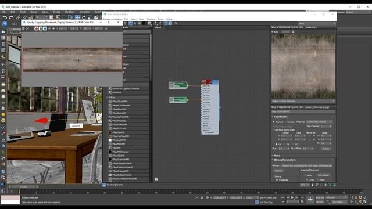Toggle the Auto preview checkbox
Viewport: 372px width, 209px height.
[x=273, y=31]
